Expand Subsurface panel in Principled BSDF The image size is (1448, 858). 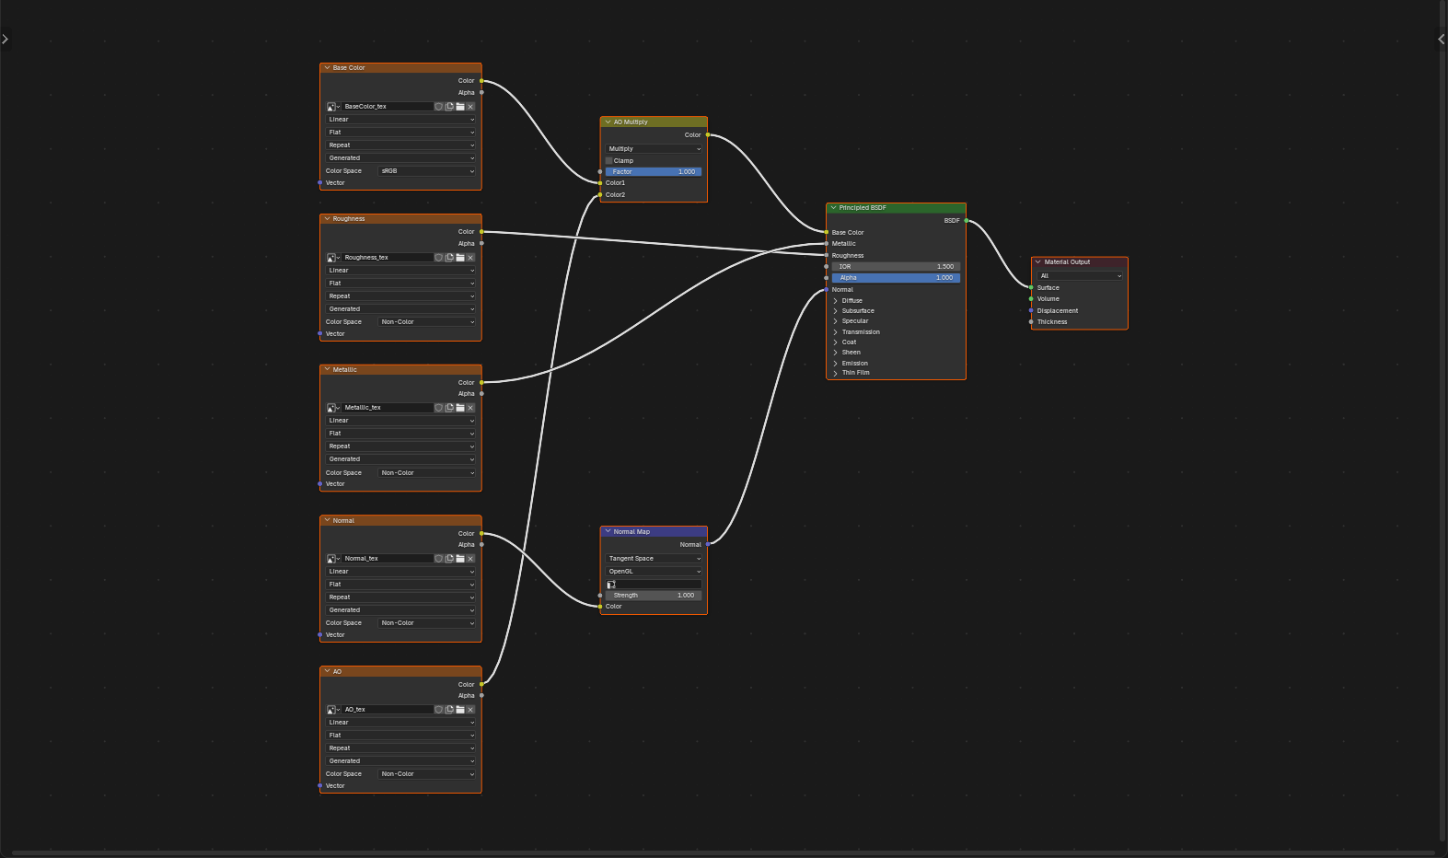click(x=835, y=311)
